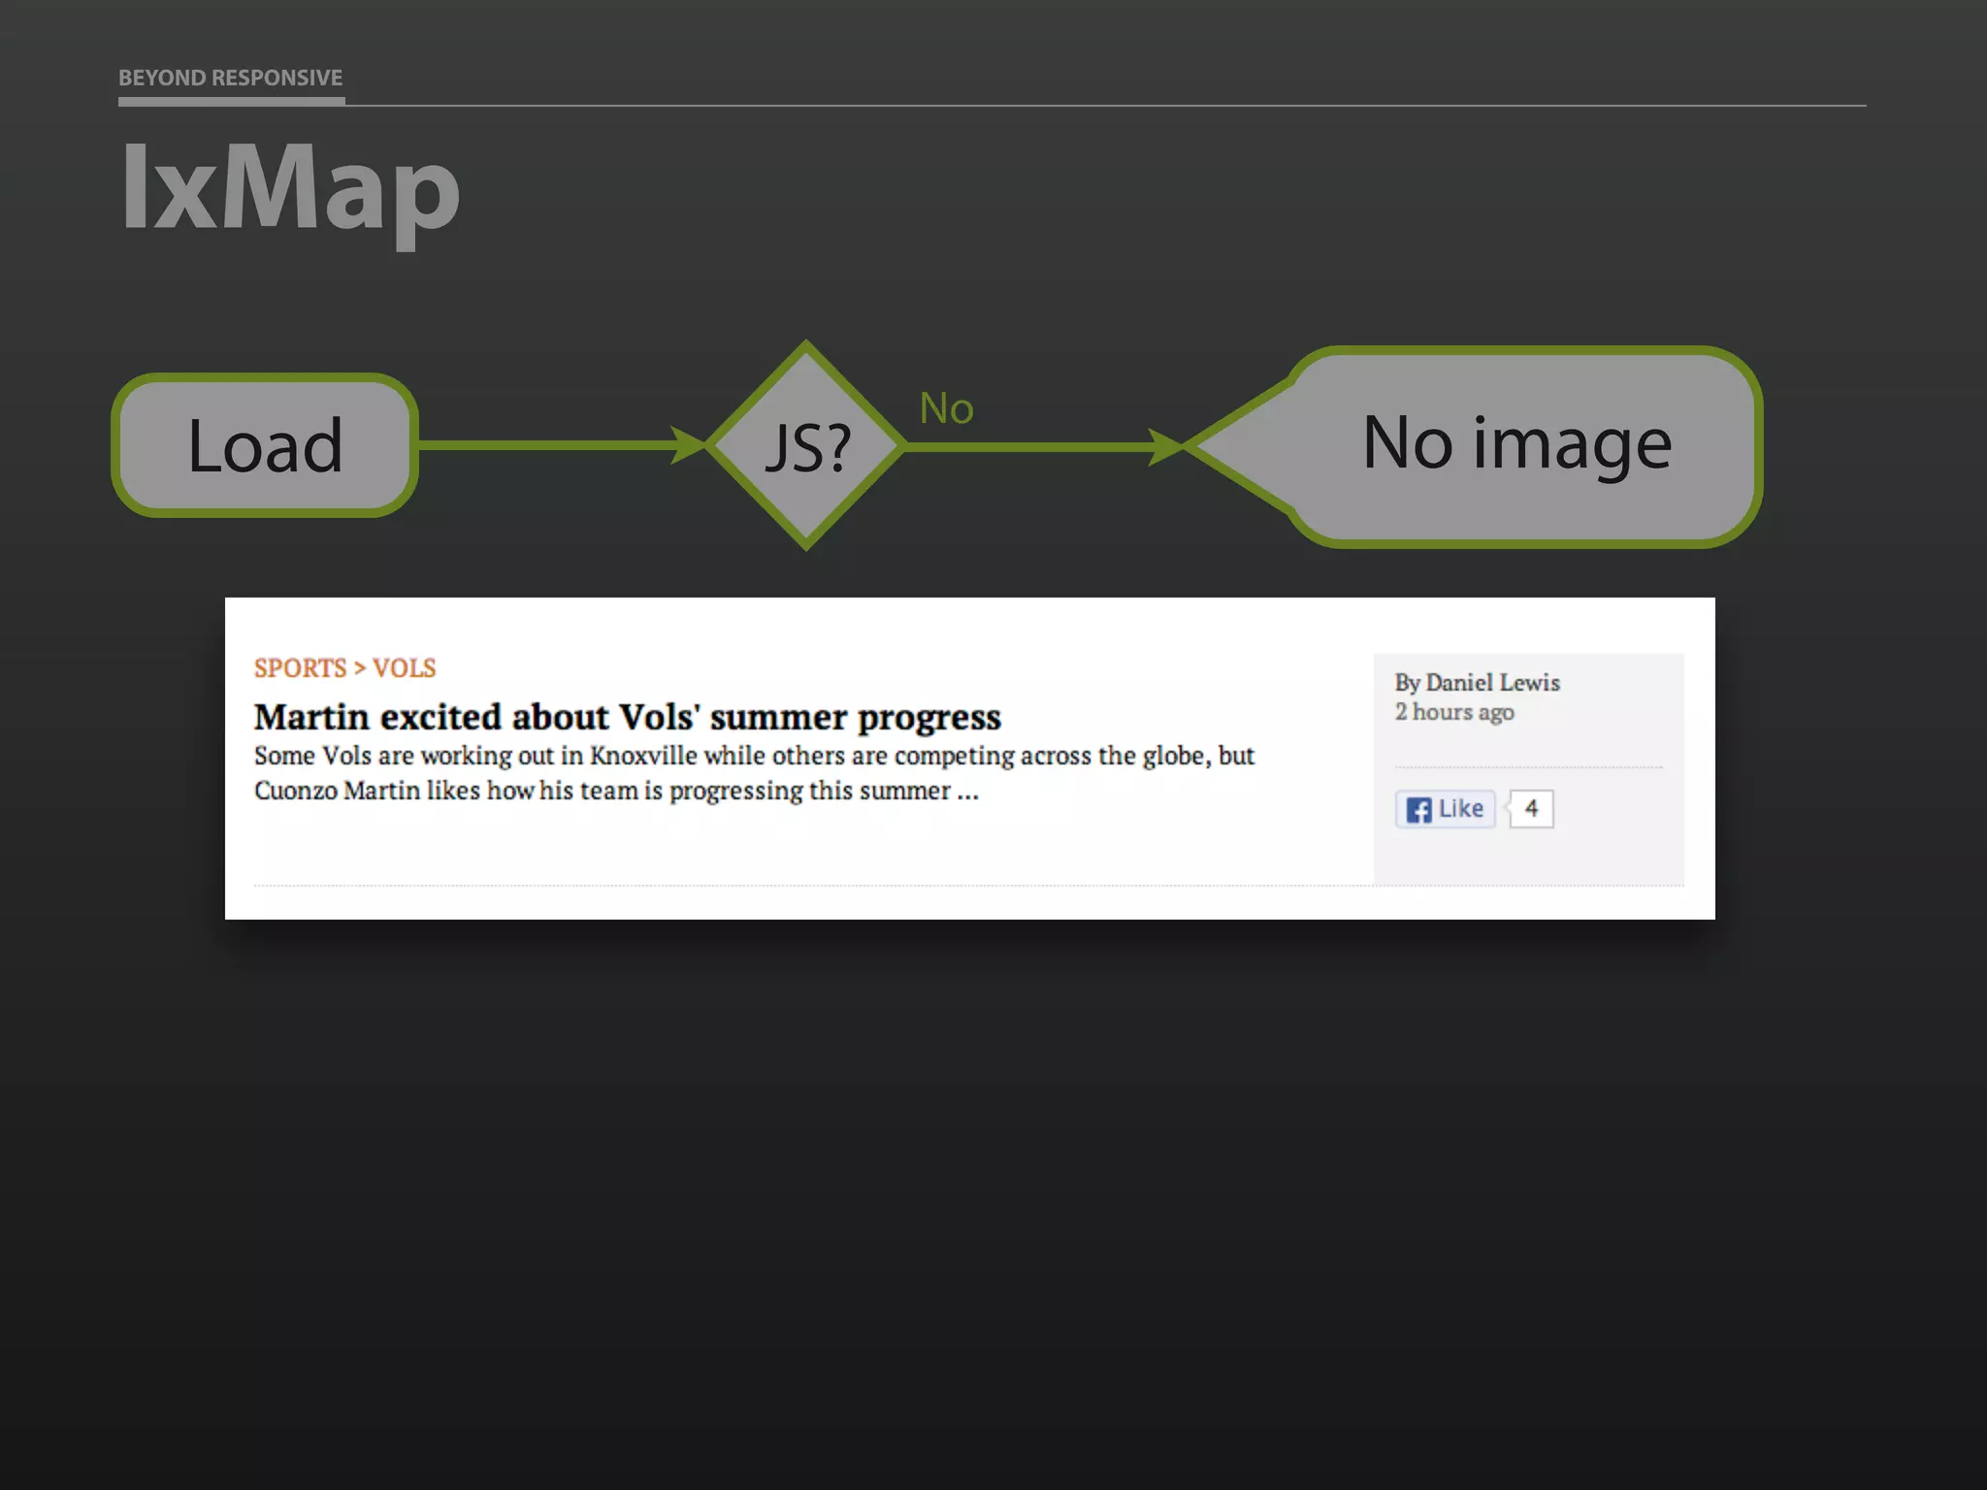Open headline Martin excited about Vols' summer progress
1987x1490 pixels.
[x=627, y=717]
